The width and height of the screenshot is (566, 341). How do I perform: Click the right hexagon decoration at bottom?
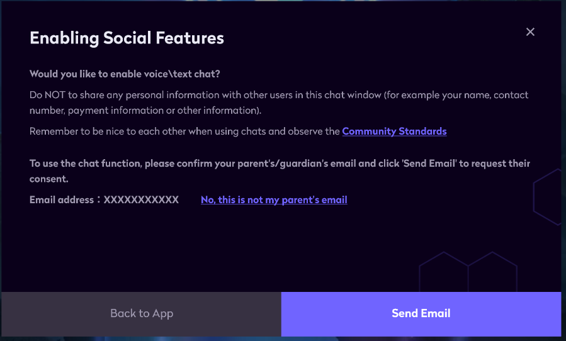(492, 274)
